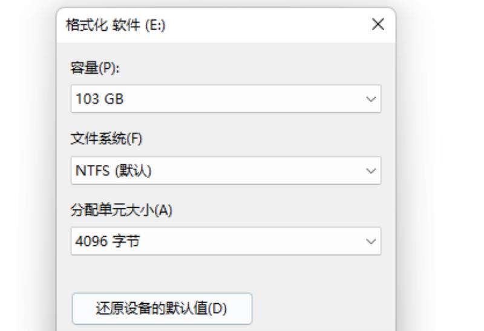This screenshot has width=484, height=331.
Task: Click the 文件系统(F) label
Action: pos(106,139)
